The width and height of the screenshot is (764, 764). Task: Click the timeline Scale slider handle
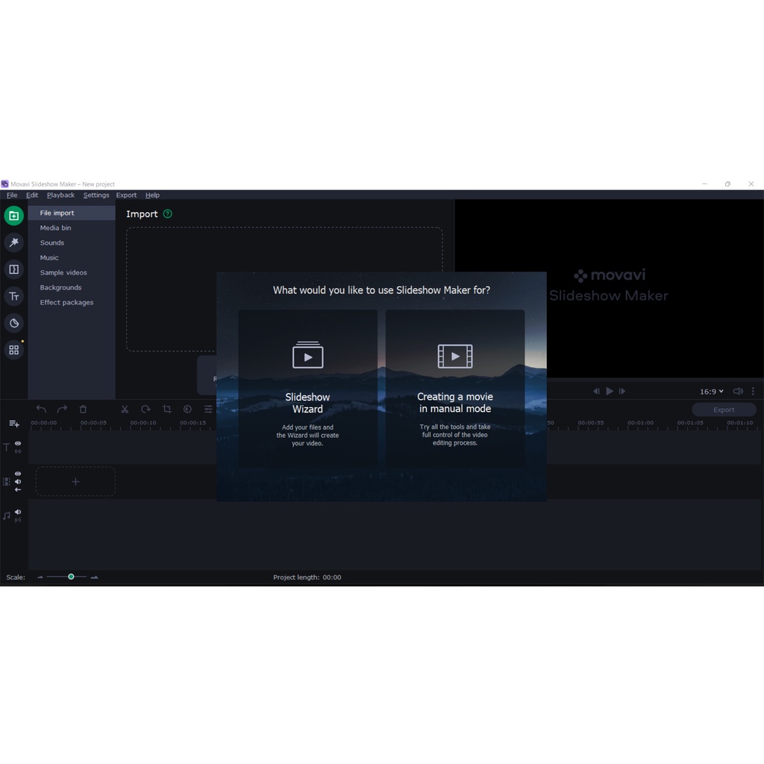pos(71,577)
